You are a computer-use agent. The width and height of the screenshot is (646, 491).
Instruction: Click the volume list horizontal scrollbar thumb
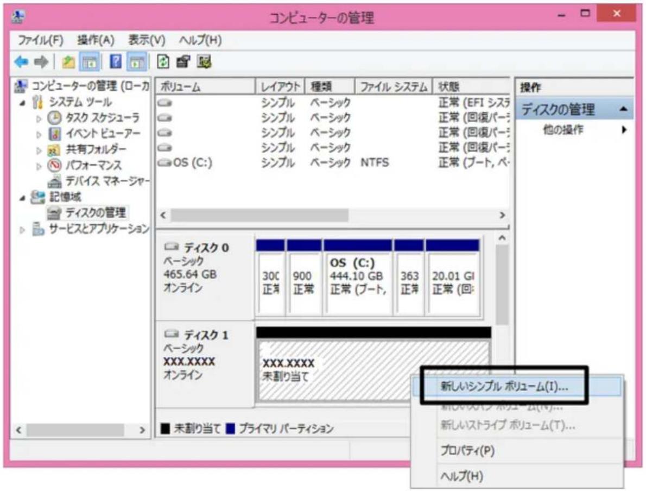click(259, 215)
